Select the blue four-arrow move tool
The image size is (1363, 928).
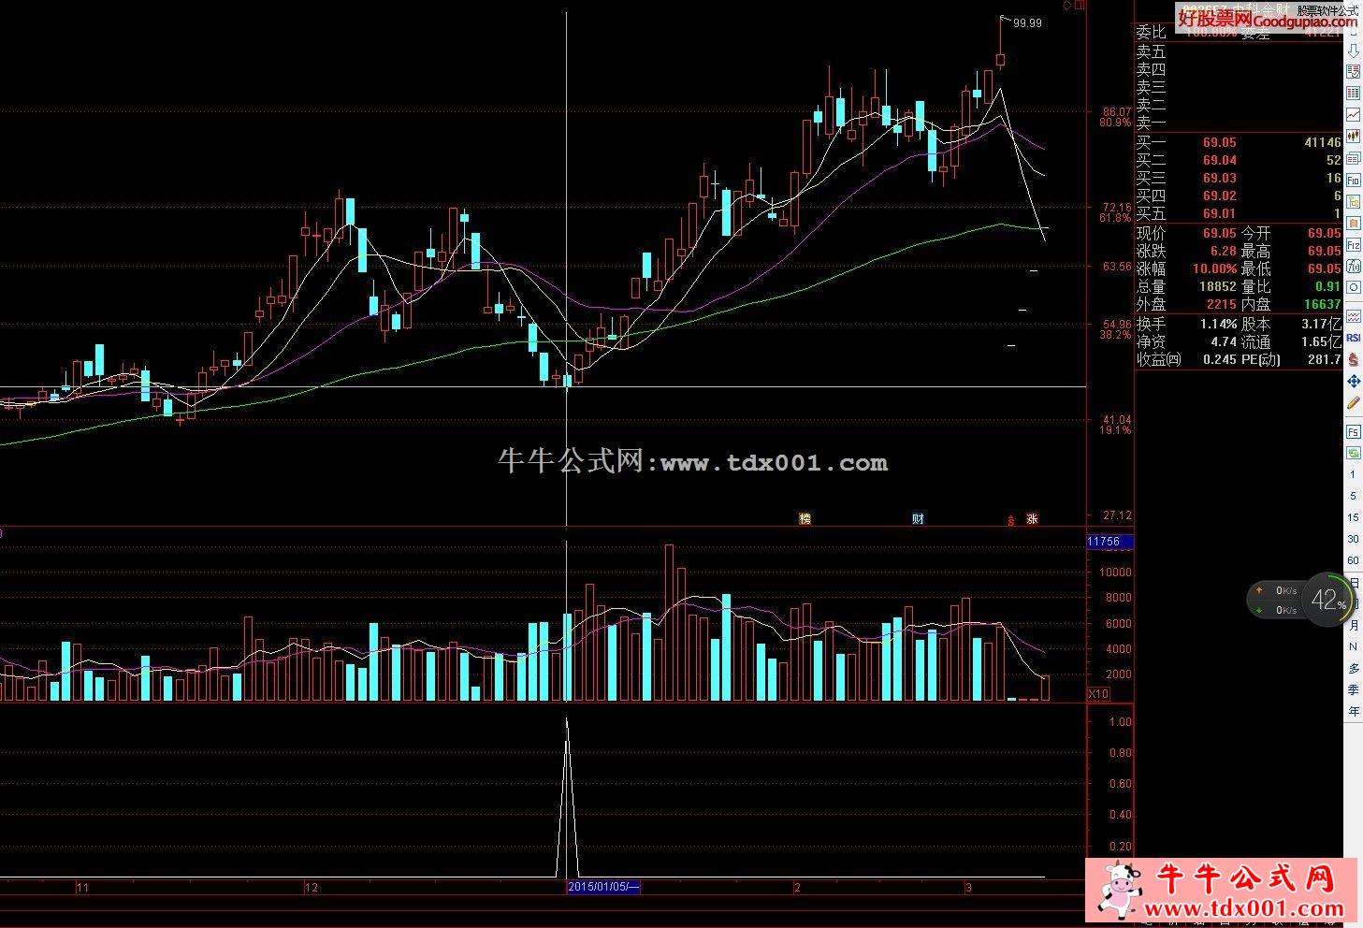(1354, 381)
